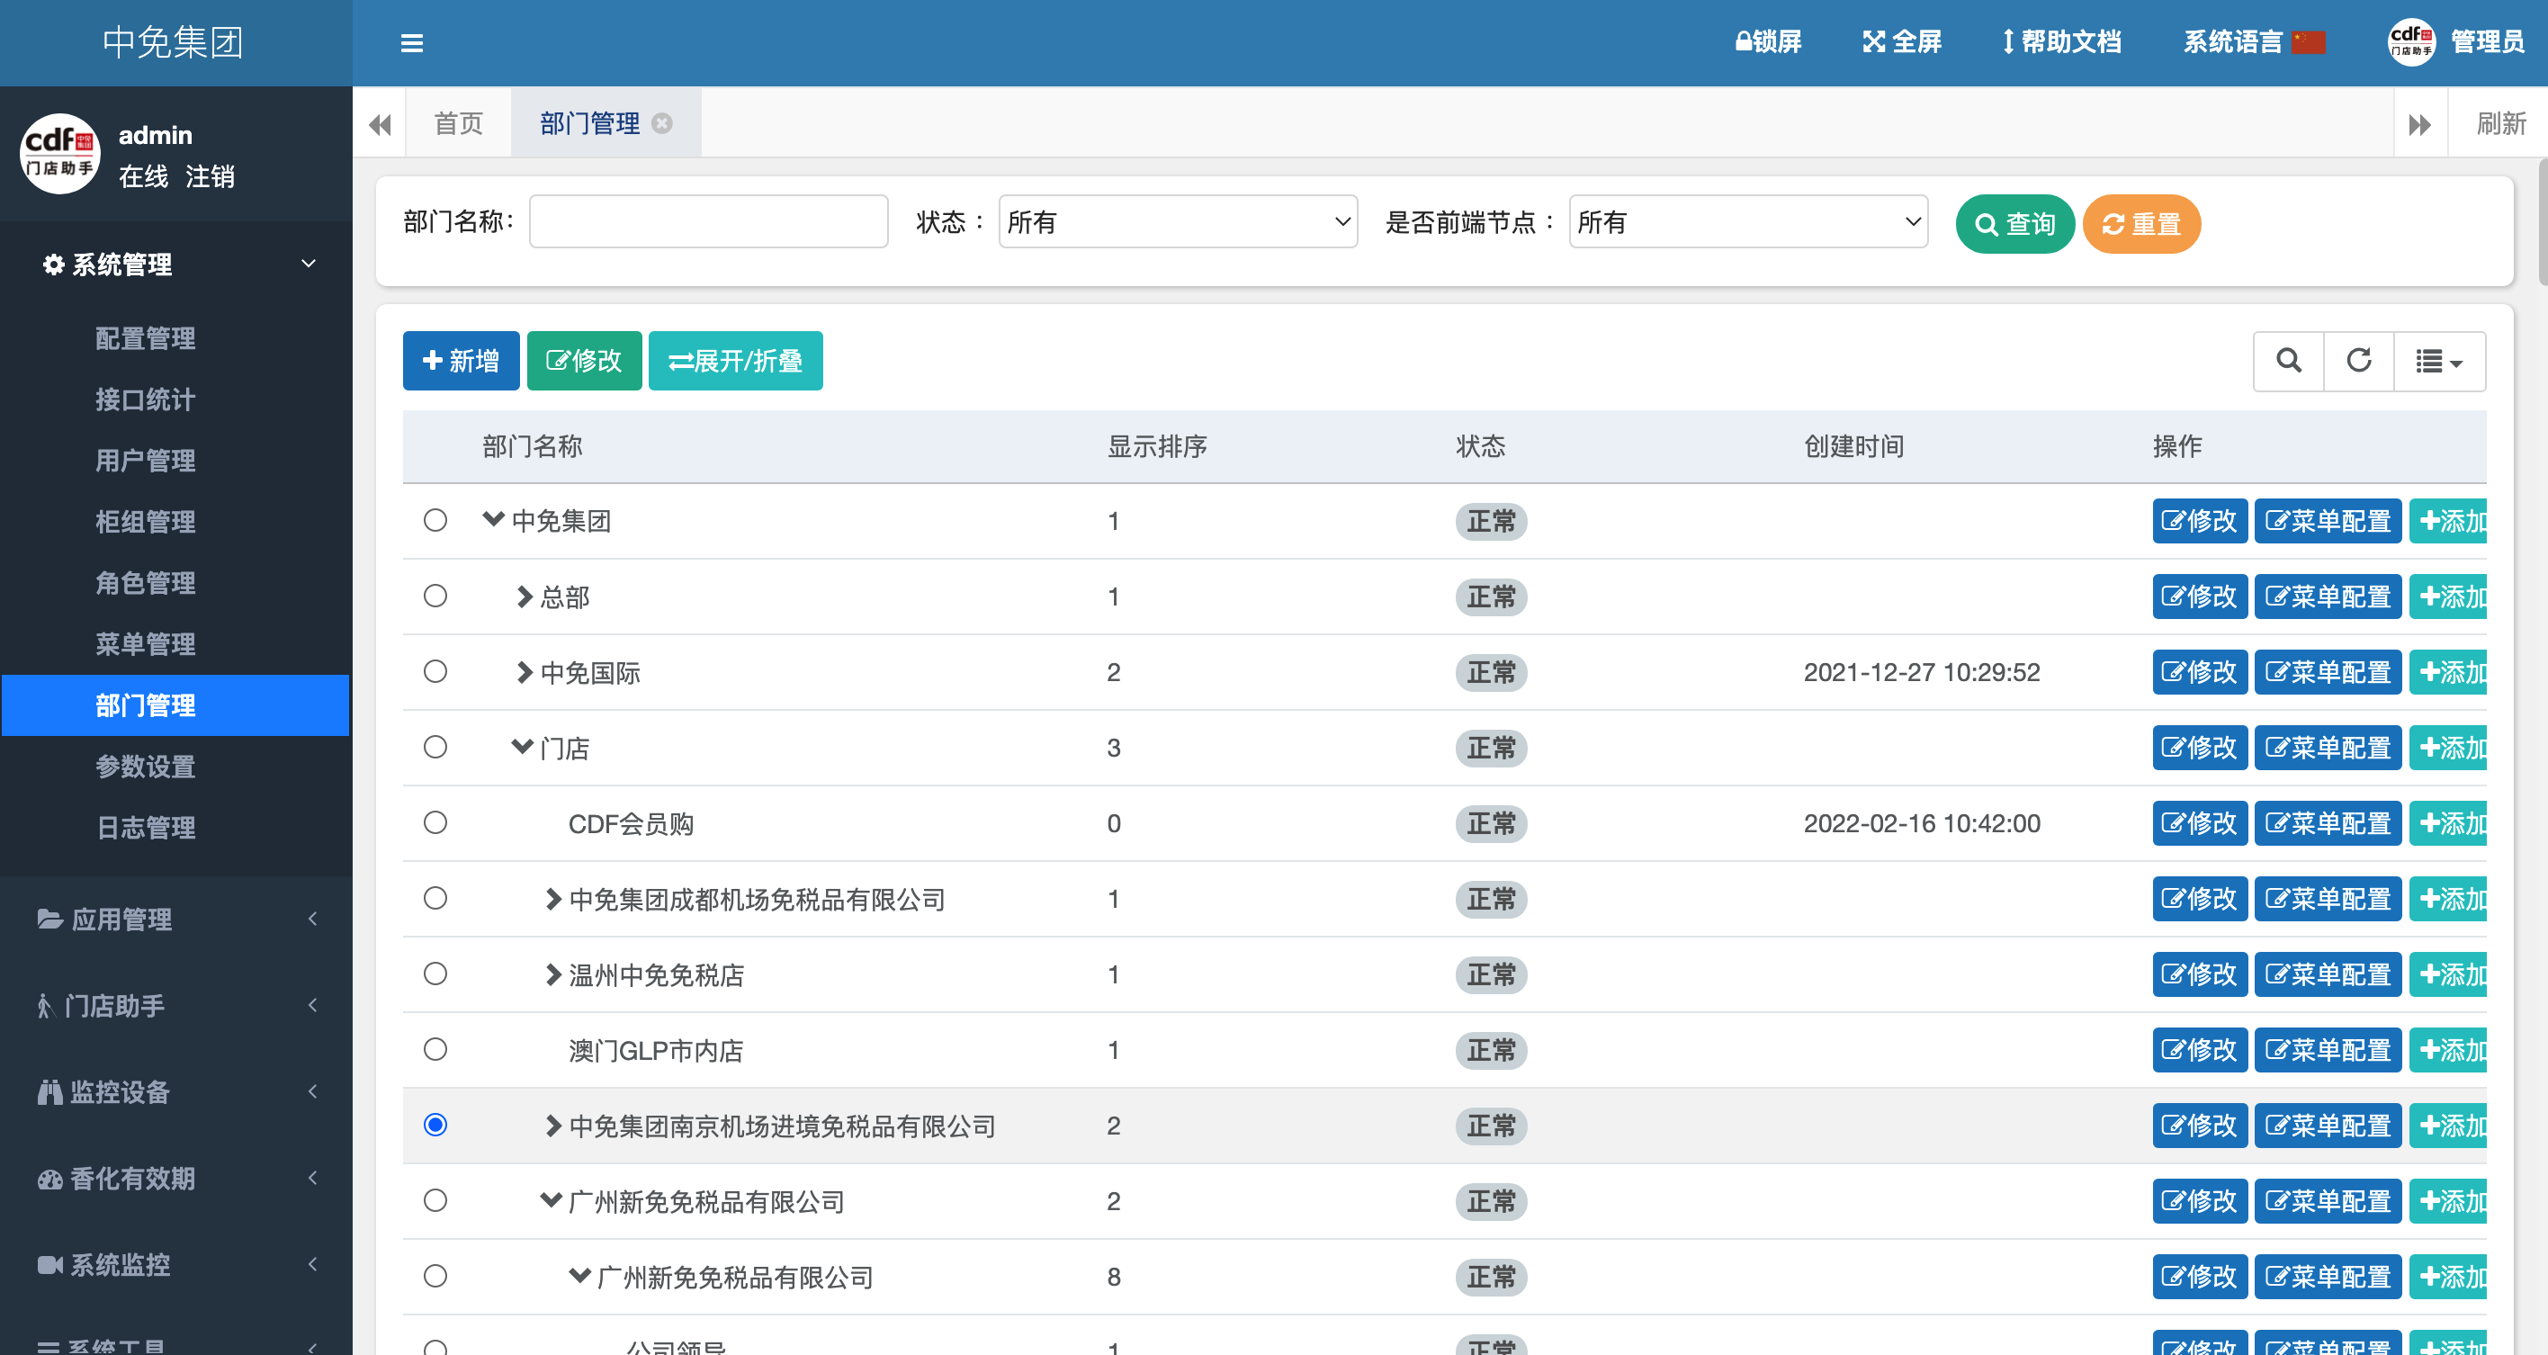Click the hamburger sidebar toggle icon

click(411, 42)
